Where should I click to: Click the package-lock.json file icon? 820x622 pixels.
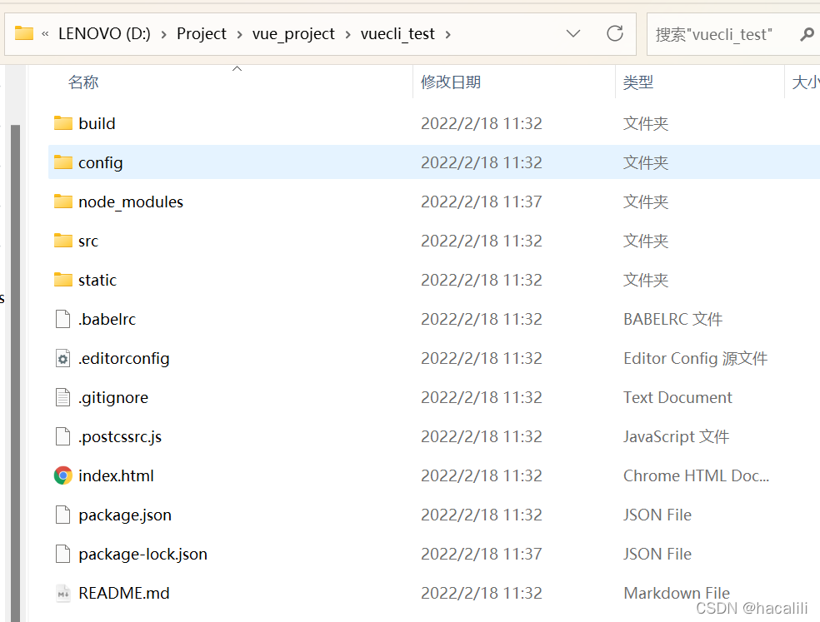click(x=62, y=554)
